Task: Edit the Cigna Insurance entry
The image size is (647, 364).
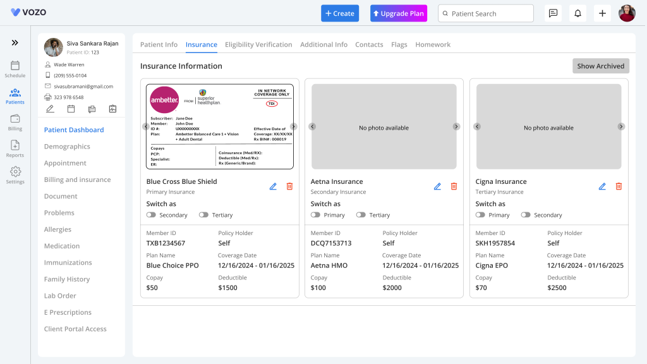Action: (602, 186)
